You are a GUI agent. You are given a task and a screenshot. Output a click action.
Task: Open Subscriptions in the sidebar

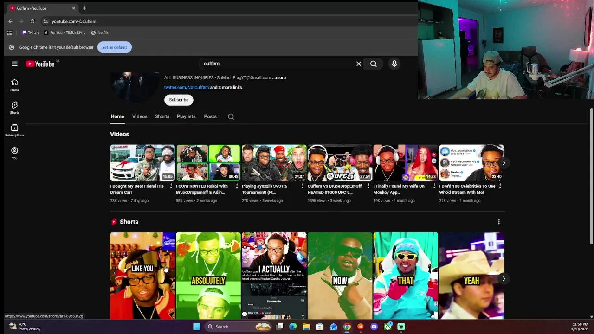pyautogui.click(x=14, y=130)
